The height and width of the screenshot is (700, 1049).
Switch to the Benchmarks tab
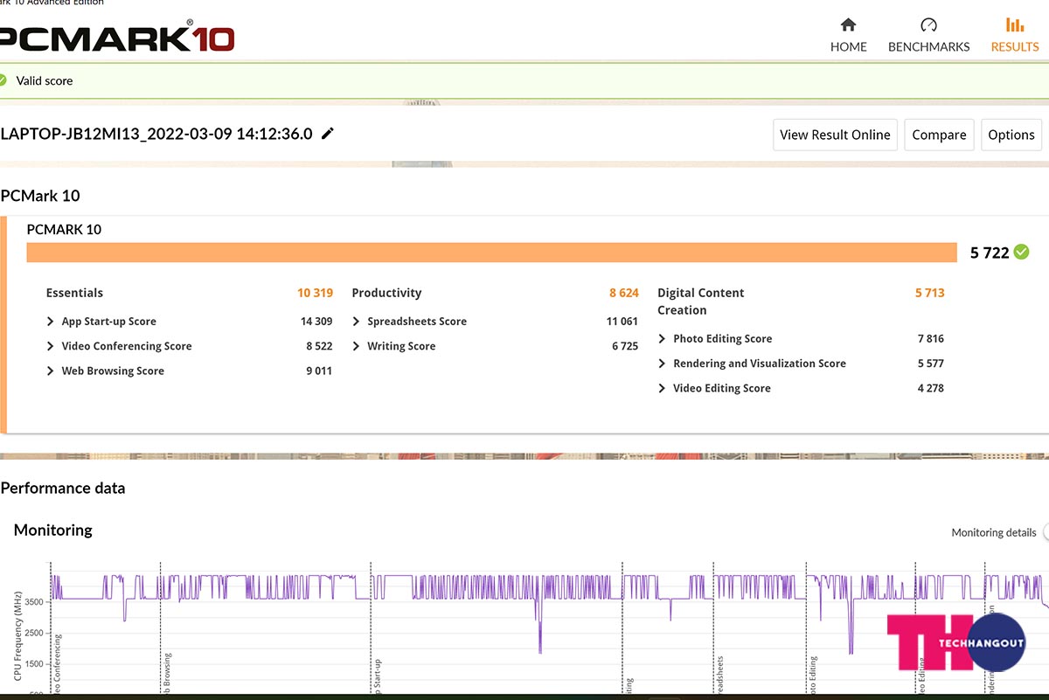[x=928, y=35]
